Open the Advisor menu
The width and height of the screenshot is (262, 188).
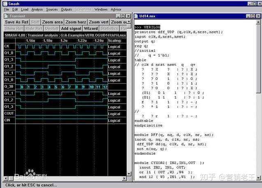point(116,9)
